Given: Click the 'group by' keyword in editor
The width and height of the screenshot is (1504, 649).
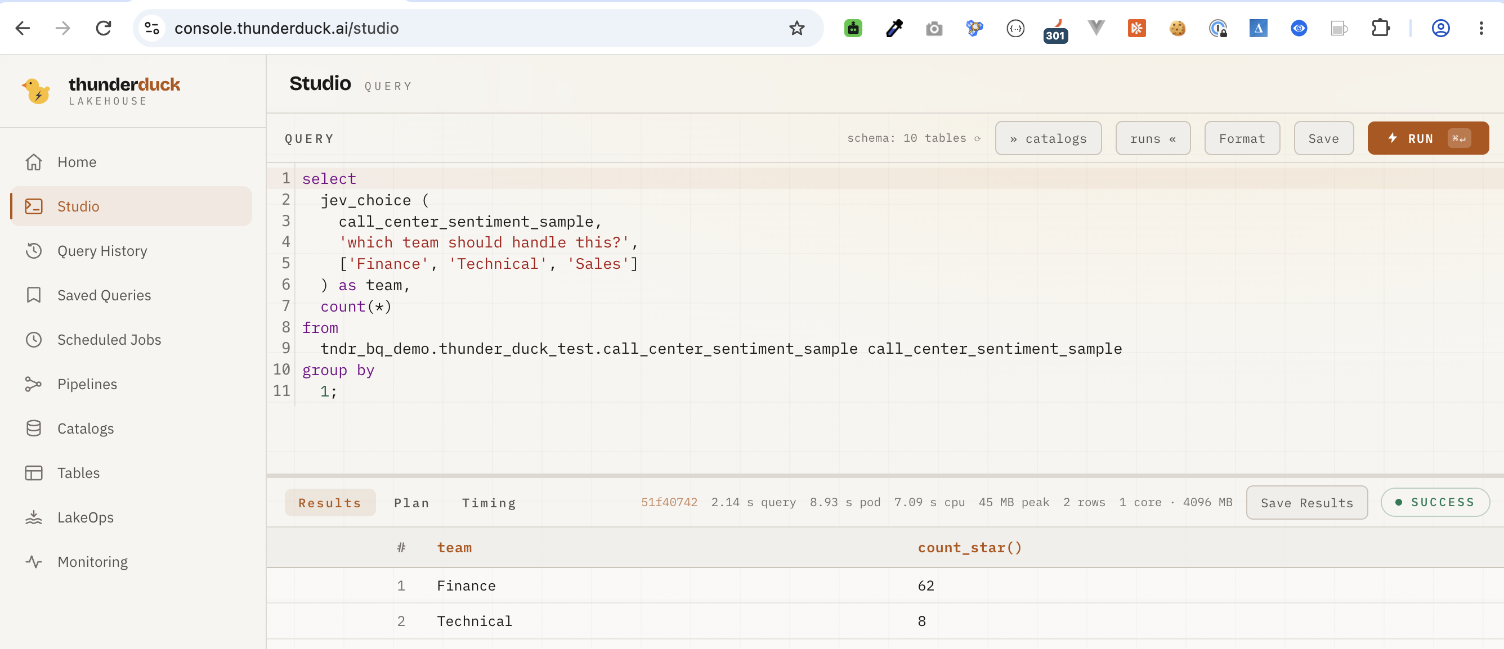Looking at the screenshot, I should 338,370.
